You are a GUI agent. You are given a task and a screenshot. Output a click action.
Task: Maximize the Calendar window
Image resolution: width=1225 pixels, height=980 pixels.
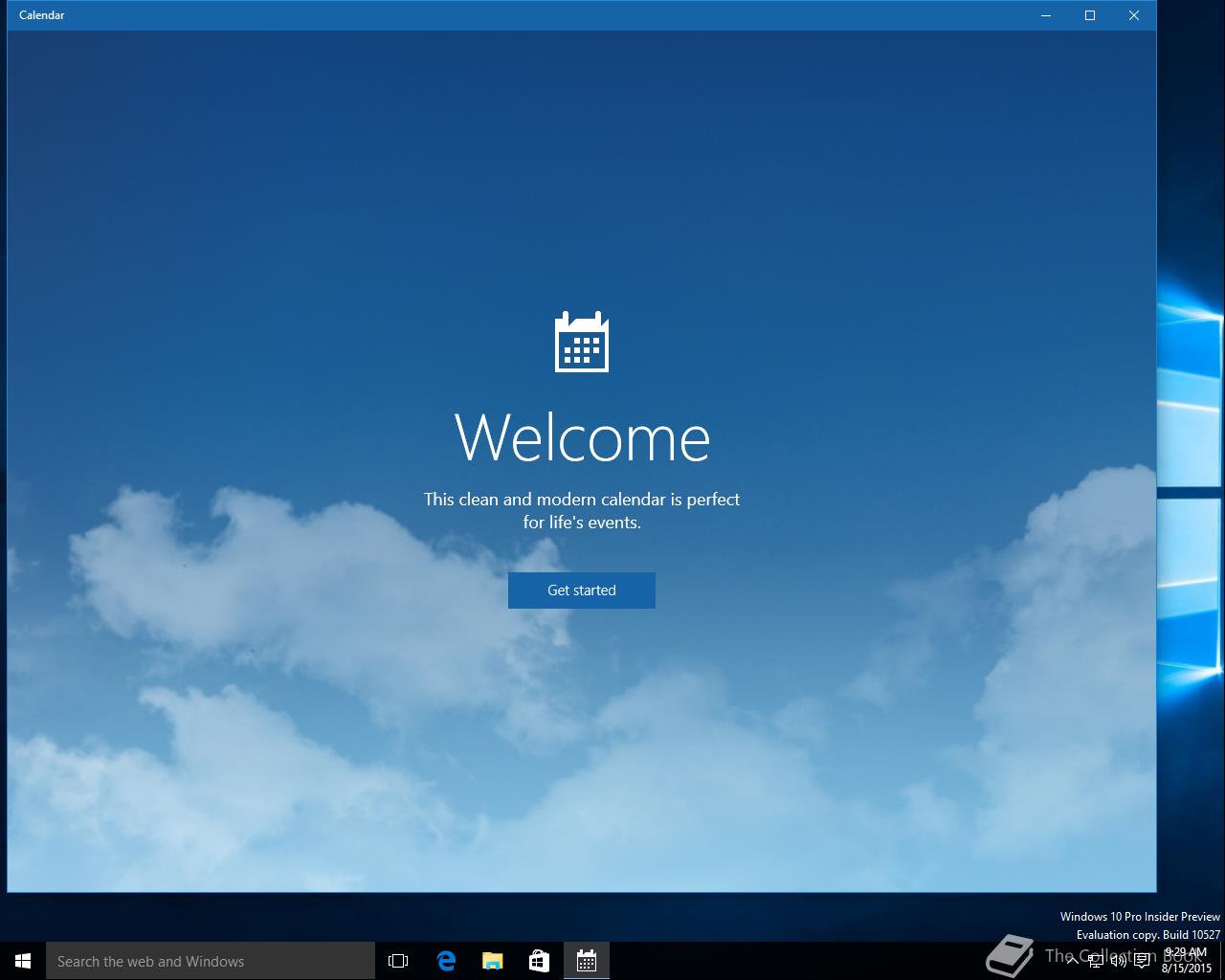click(1090, 15)
